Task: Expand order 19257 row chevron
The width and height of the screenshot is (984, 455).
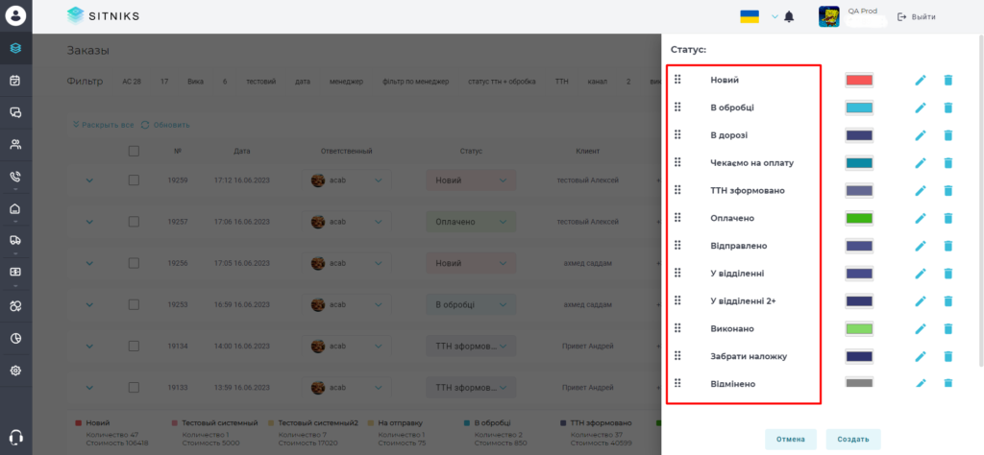Action: [89, 222]
